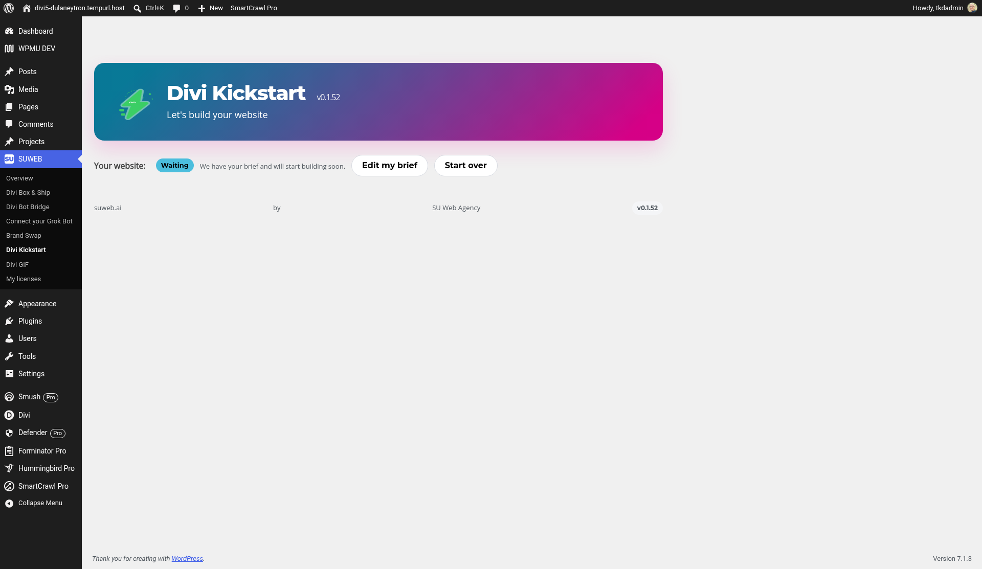Click the plus New icon in admin bar

pyautogui.click(x=202, y=8)
